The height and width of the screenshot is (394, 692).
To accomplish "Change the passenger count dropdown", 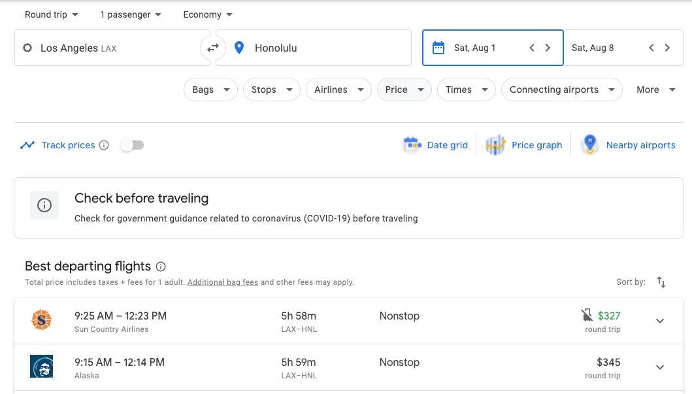I will point(131,14).
